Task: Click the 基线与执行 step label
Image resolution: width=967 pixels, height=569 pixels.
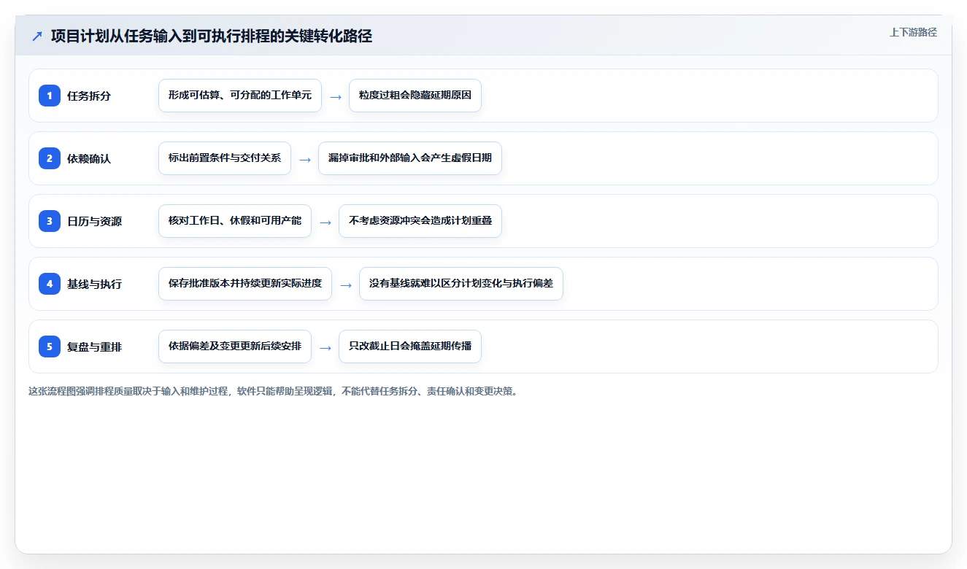Action: point(94,284)
